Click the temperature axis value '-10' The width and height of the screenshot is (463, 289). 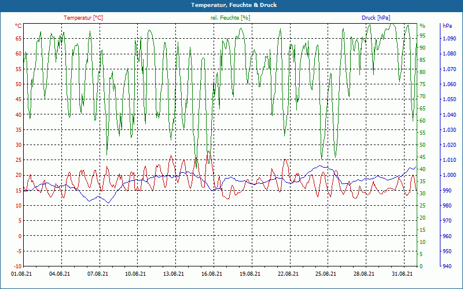coord(18,266)
